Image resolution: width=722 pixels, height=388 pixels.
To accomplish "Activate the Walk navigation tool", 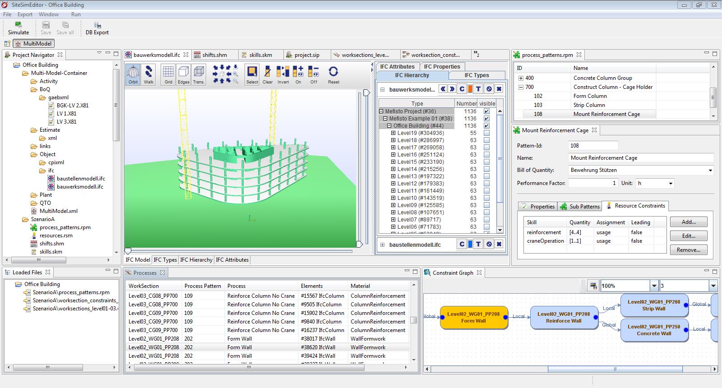I will click(x=148, y=74).
